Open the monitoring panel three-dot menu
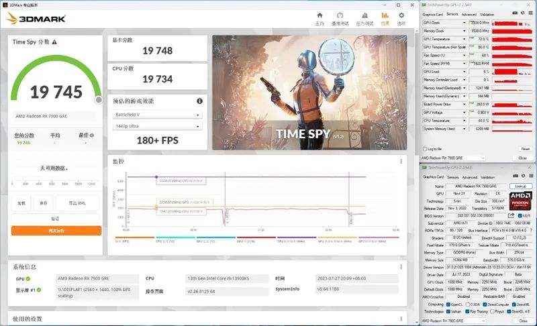 [x=401, y=161]
